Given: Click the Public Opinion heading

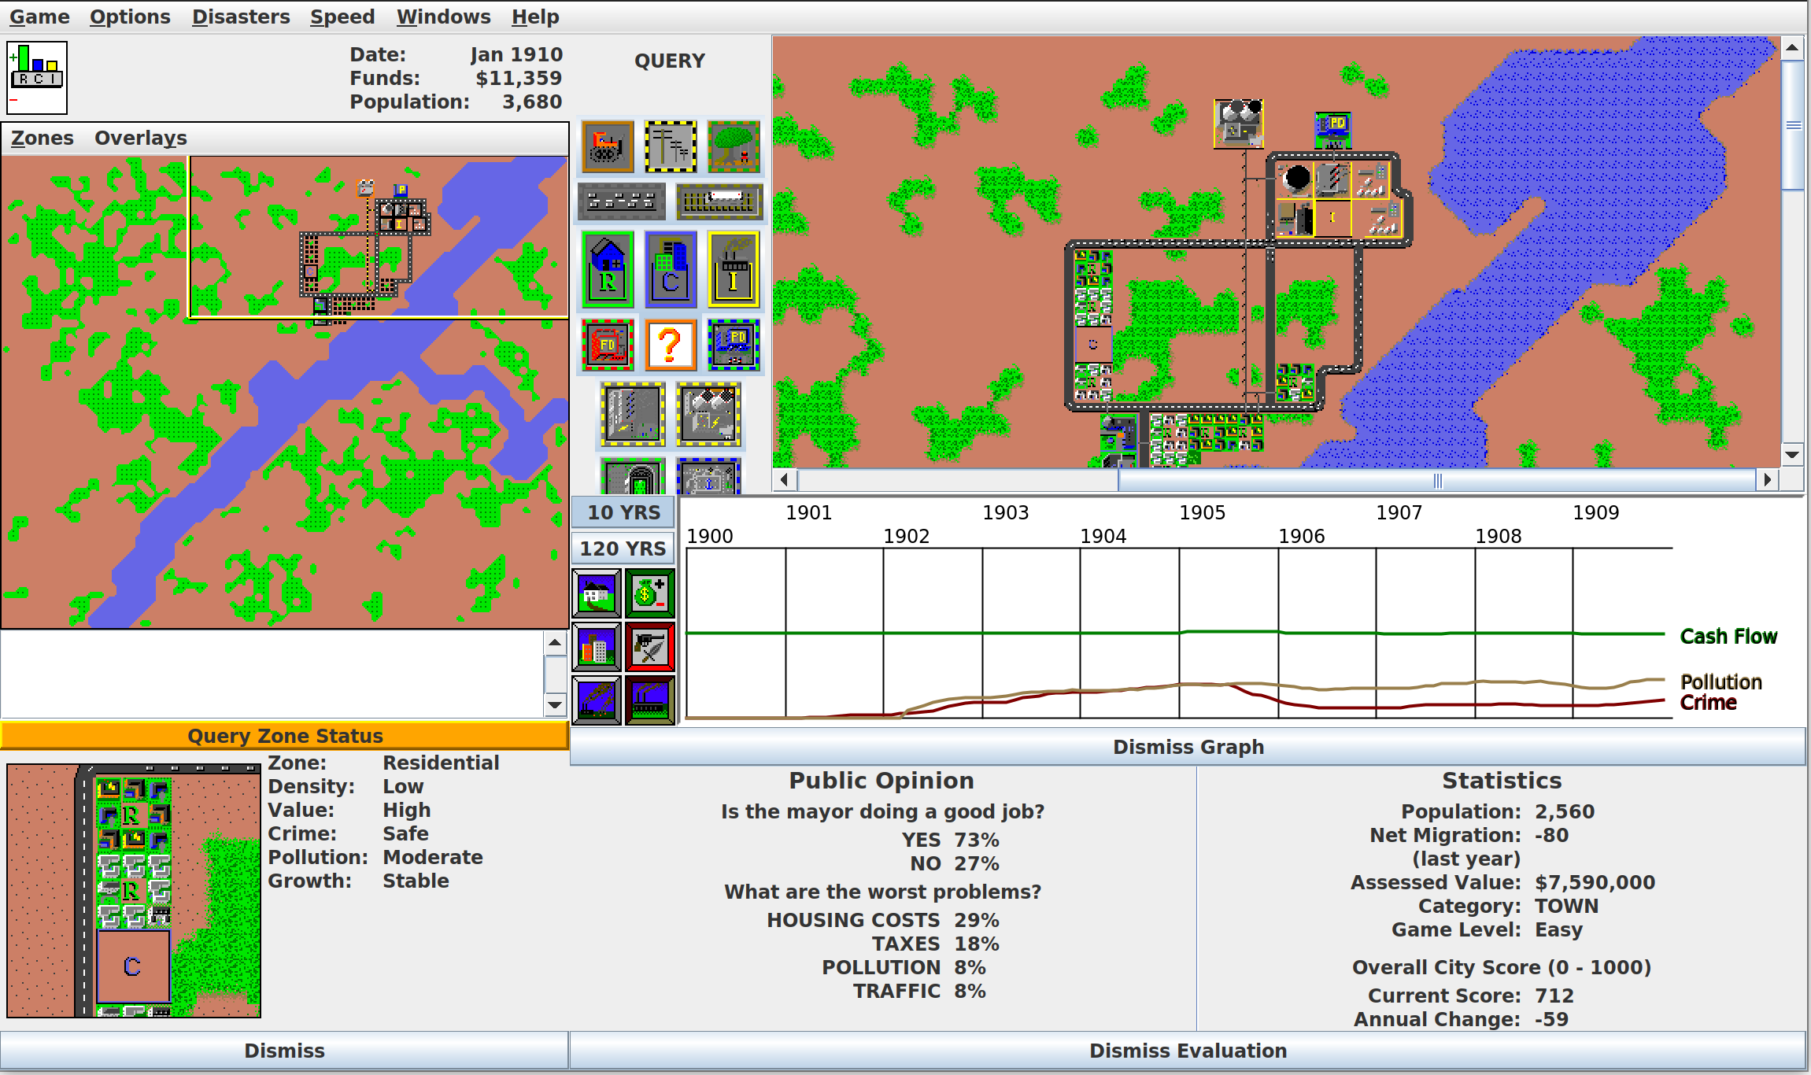Looking at the screenshot, I should pyautogui.click(x=881, y=781).
